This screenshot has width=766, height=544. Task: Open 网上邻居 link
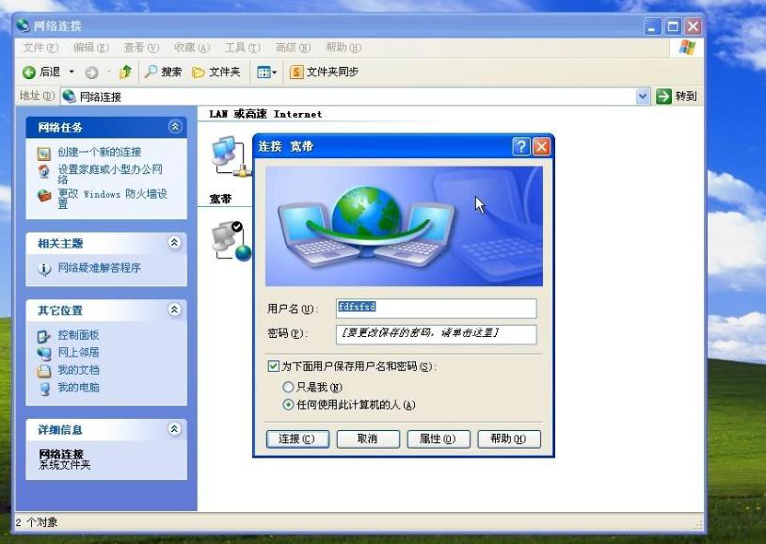(x=78, y=352)
